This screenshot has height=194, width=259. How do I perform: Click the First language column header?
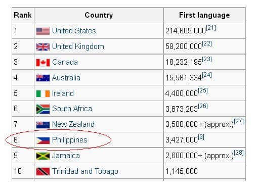pos(204,15)
